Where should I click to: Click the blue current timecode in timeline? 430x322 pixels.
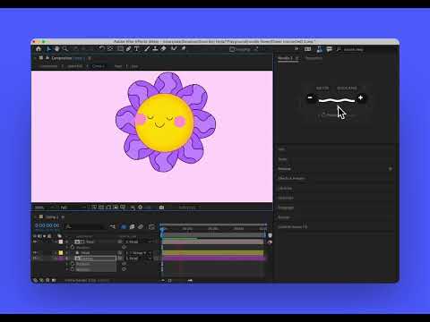coord(47,225)
